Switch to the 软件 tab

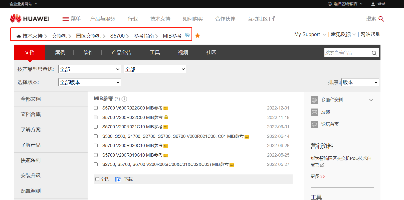pyautogui.click(x=88, y=52)
